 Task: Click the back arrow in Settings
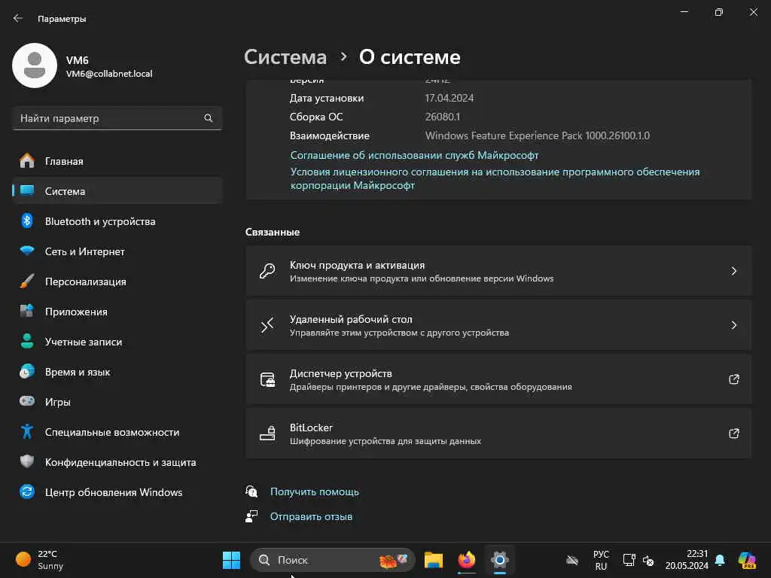click(x=18, y=18)
